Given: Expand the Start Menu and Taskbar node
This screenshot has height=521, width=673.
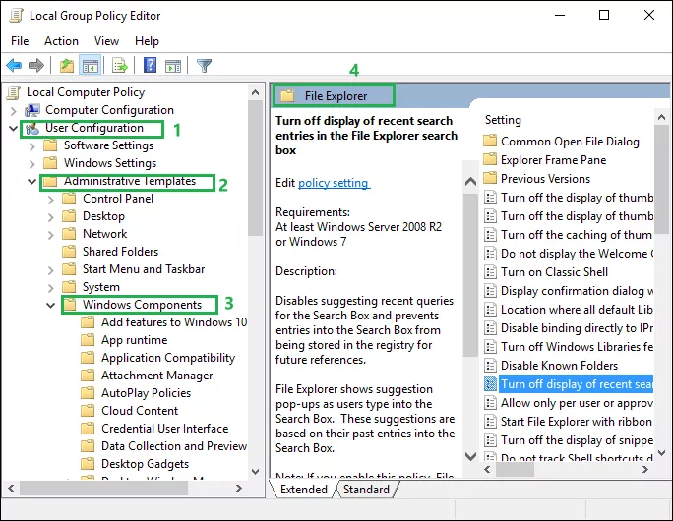Looking at the screenshot, I should pyautogui.click(x=51, y=270).
